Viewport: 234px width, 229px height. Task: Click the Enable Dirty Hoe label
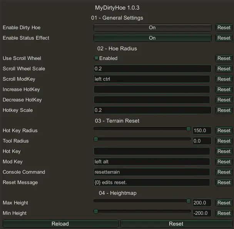point(22,28)
